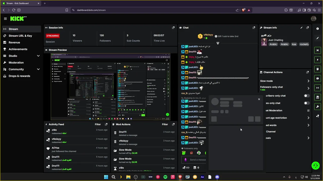Image resolution: width=323 pixels, height=181 pixels.
Task: Collapse chat leaderboard with down arrow
Action: click(x=218, y=43)
